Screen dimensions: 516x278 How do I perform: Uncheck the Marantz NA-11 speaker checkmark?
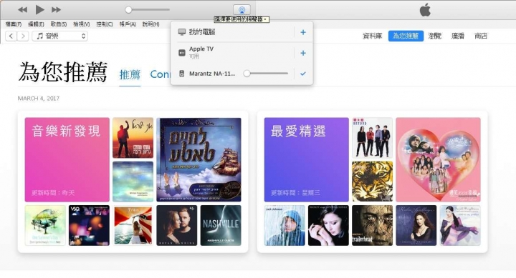[303, 74]
